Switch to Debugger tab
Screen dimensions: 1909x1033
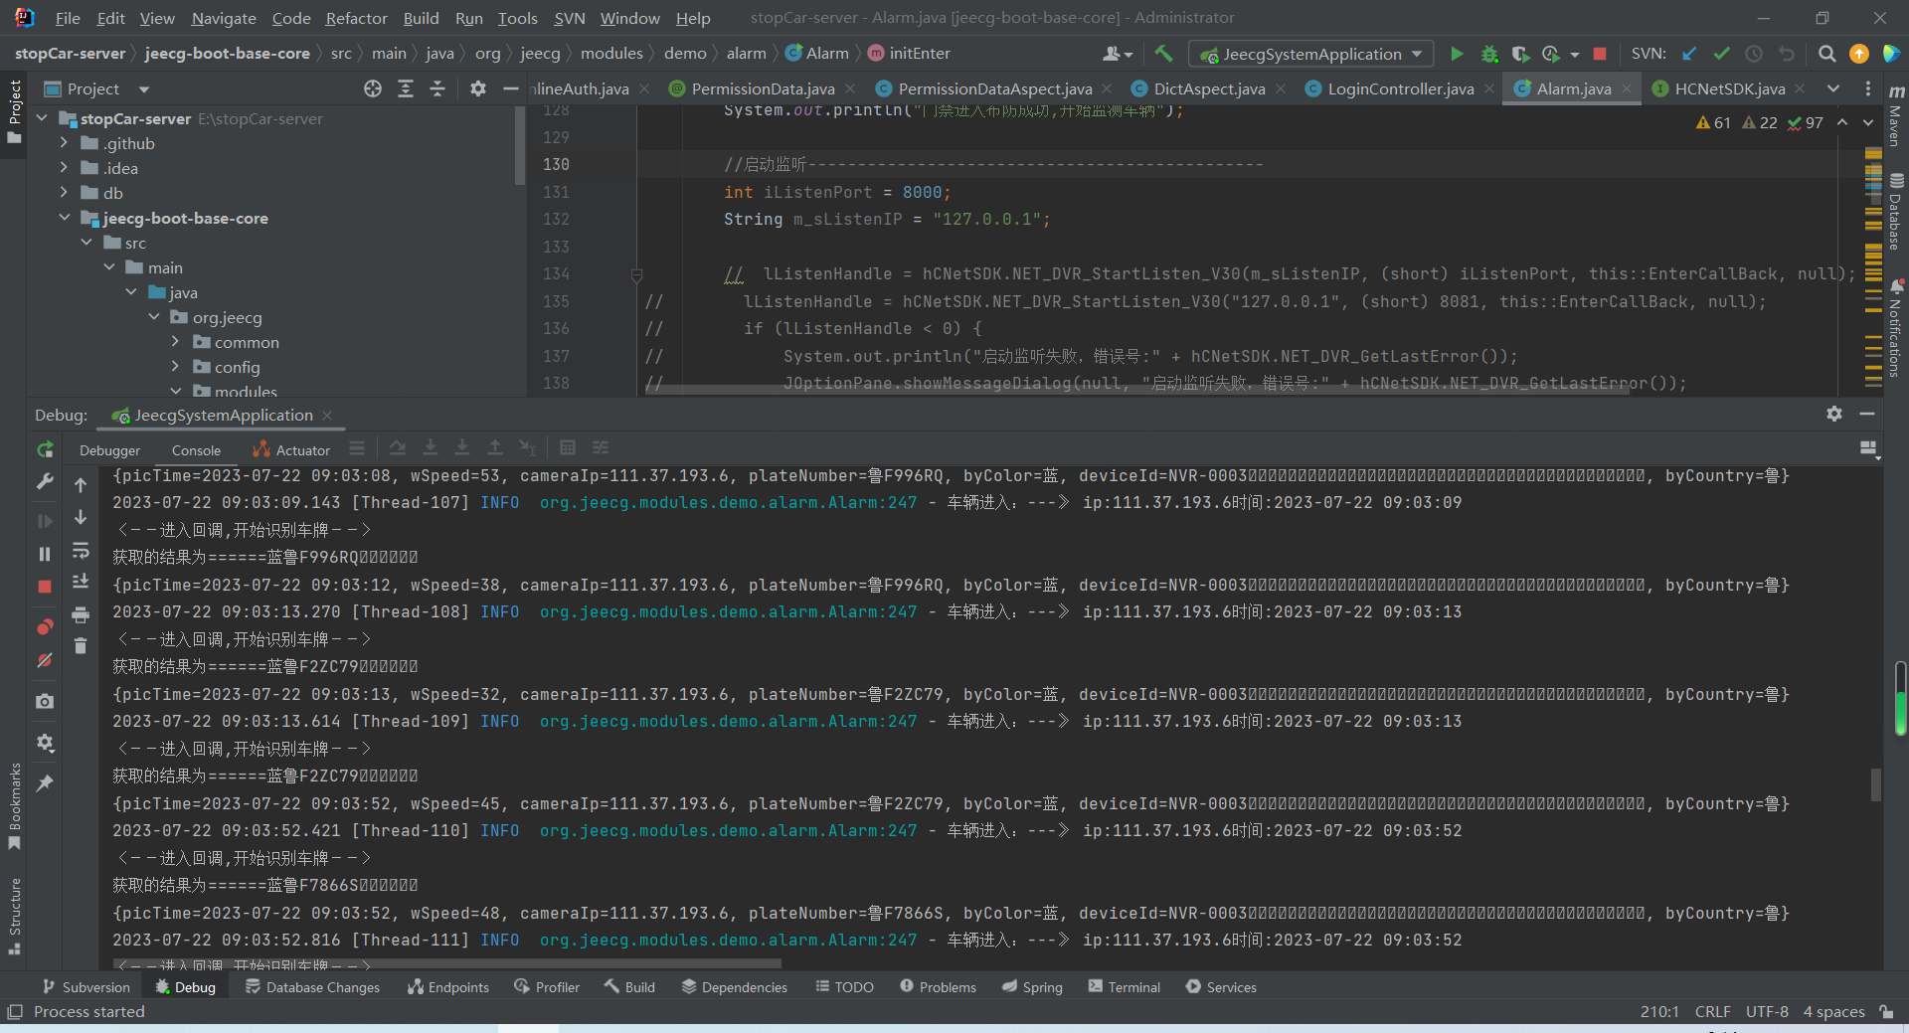pos(110,450)
